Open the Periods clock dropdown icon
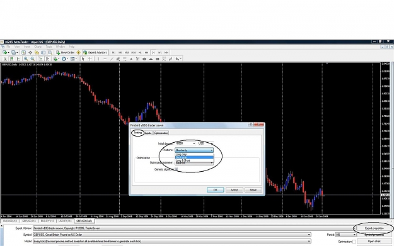 point(64,59)
